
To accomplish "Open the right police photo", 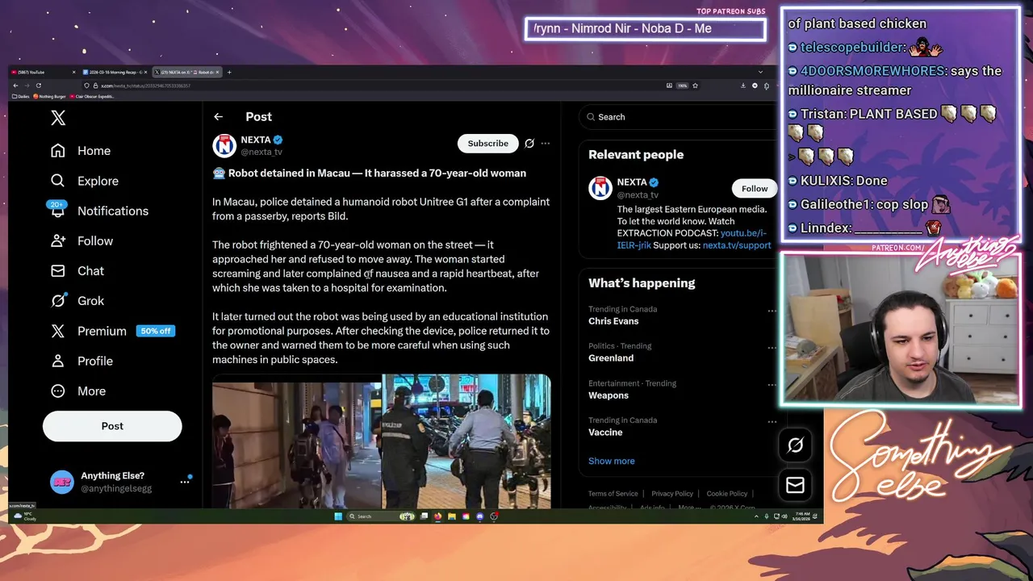I will click(466, 441).
